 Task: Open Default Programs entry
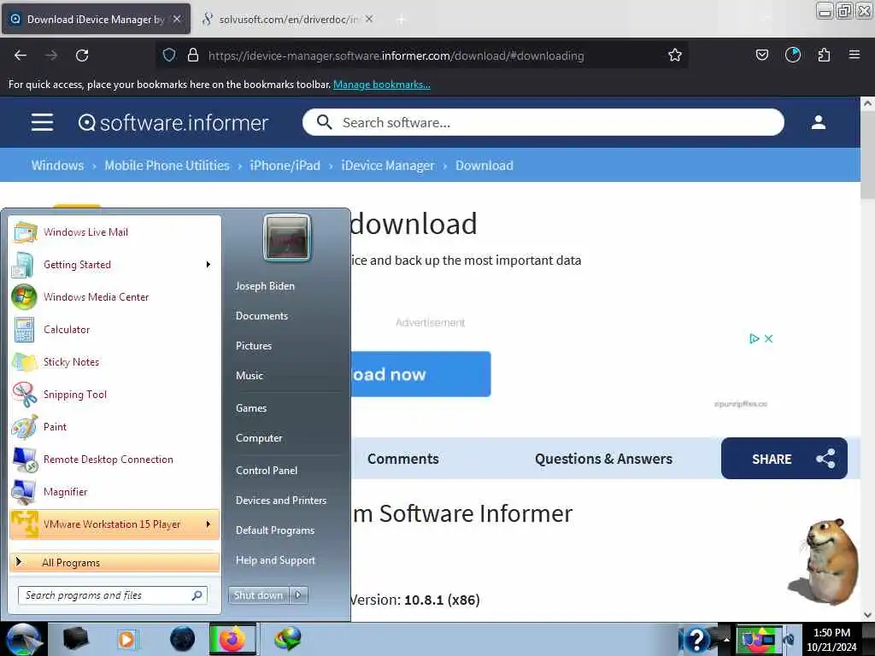pyautogui.click(x=275, y=530)
